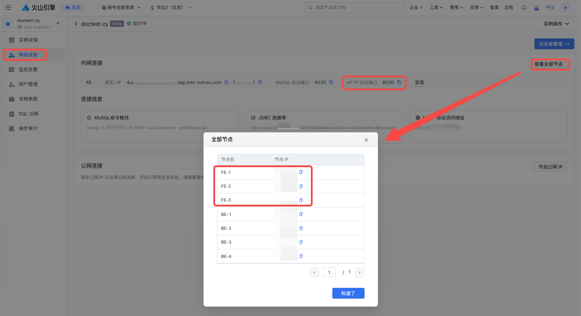The height and width of the screenshot is (316, 581).
Task: Open the 华北2（北京） region selector
Action: [x=171, y=8]
